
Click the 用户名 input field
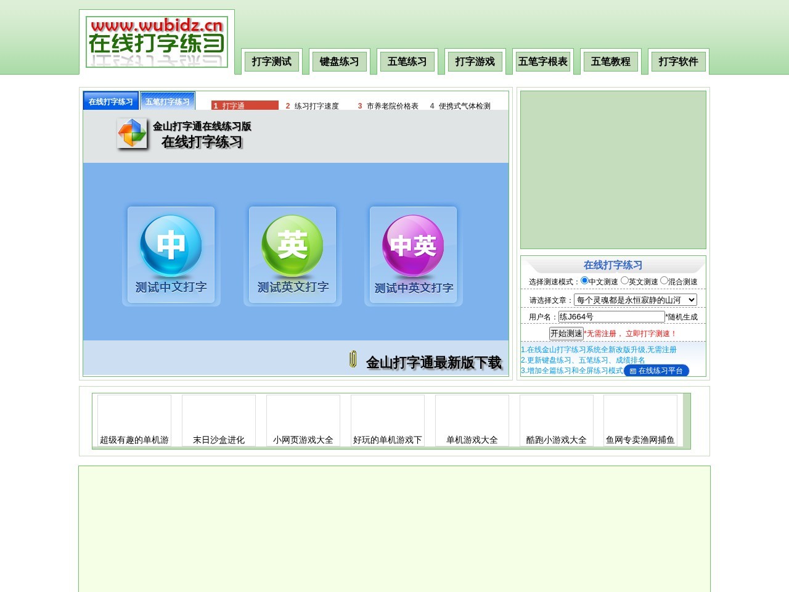coord(611,316)
